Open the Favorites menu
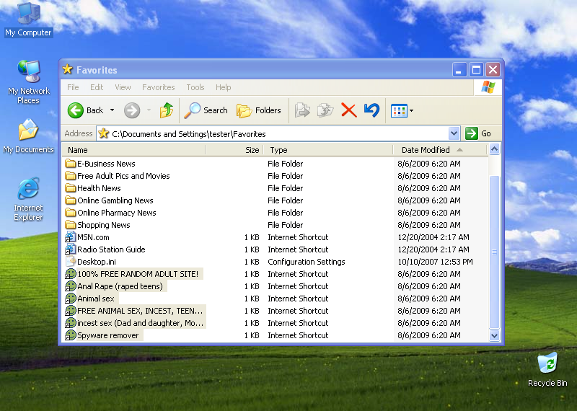Image resolution: width=577 pixels, height=411 pixels. click(x=158, y=87)
